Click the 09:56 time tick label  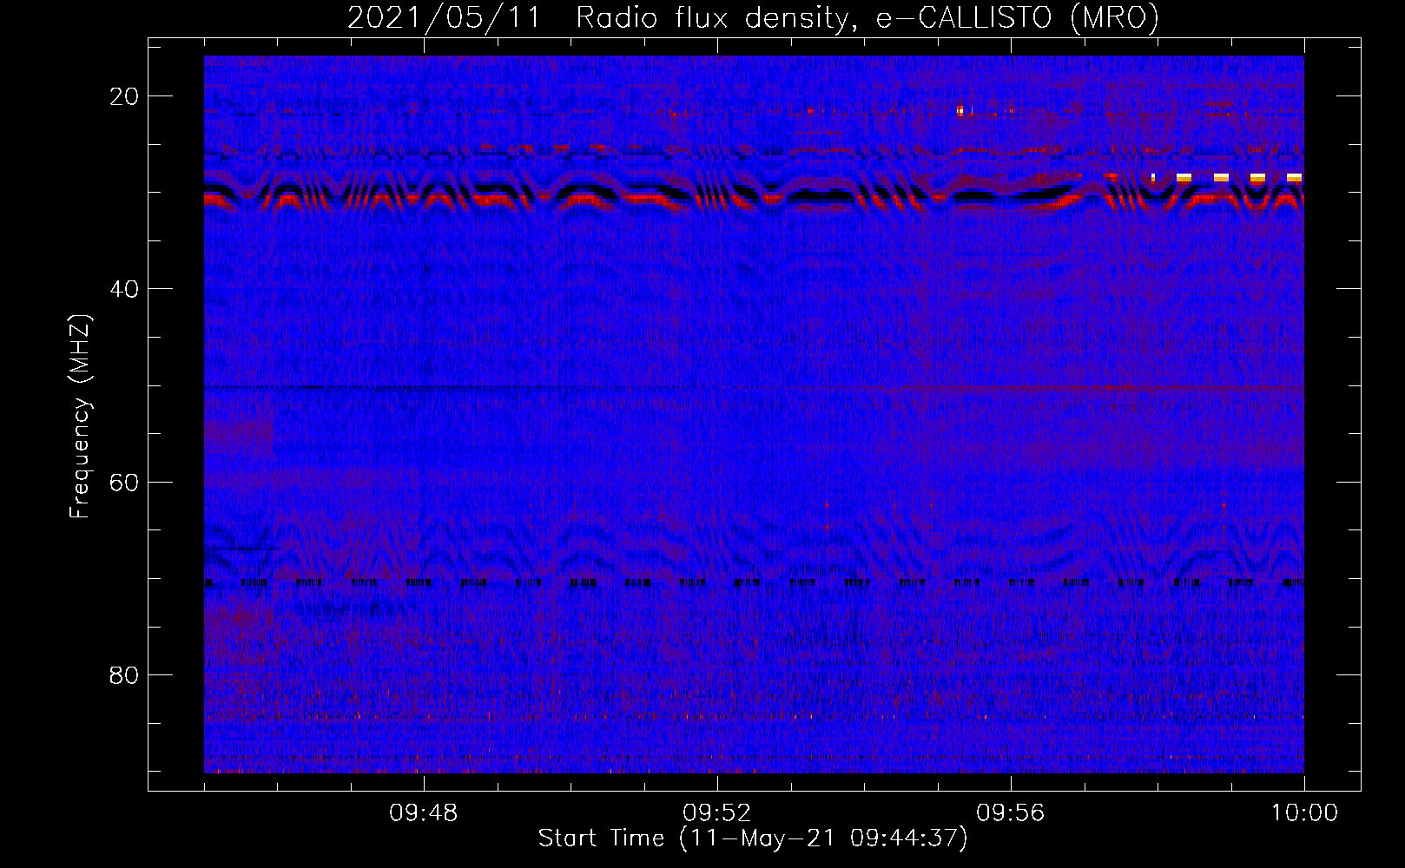[x=1011, y=813]
